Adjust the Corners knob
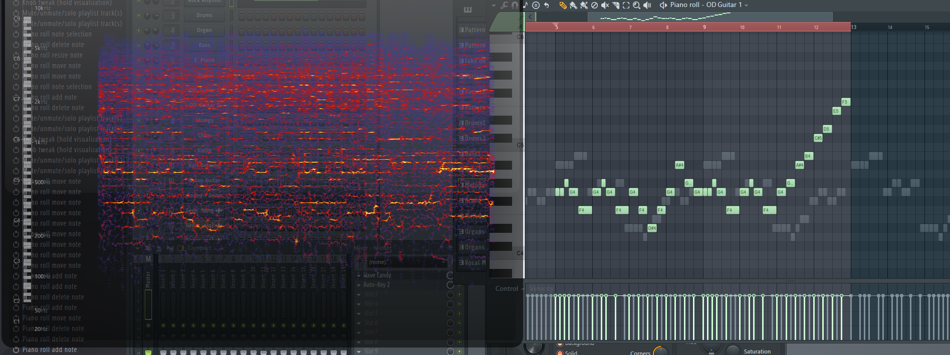950x355 pixels. tap(660, 351)
